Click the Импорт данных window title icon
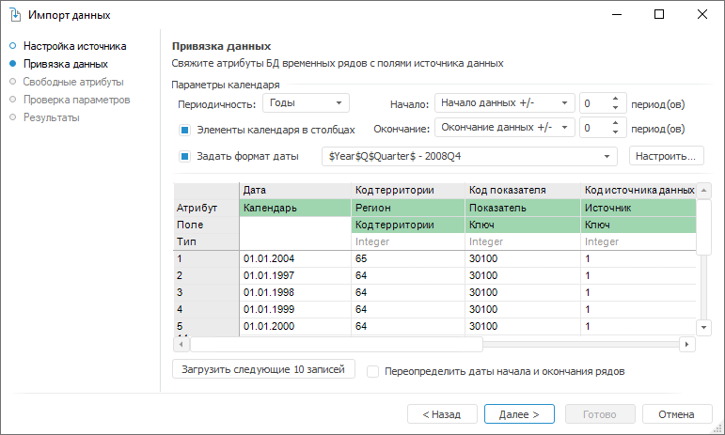 13,15
